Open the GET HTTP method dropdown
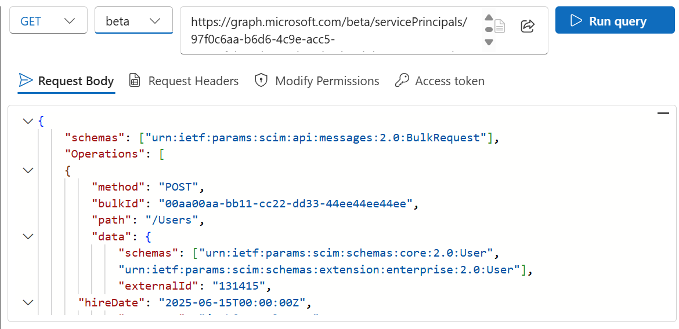 point(48,21)
